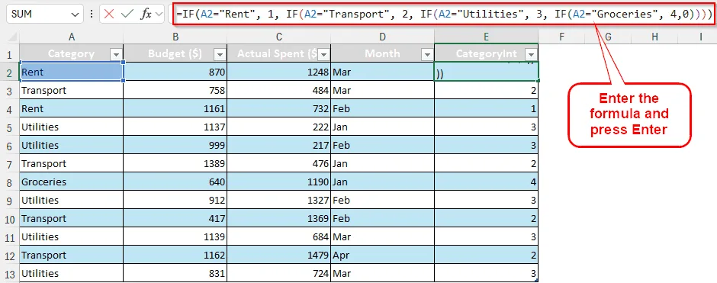Click budget cell showing 870

[x=175, y=72]
